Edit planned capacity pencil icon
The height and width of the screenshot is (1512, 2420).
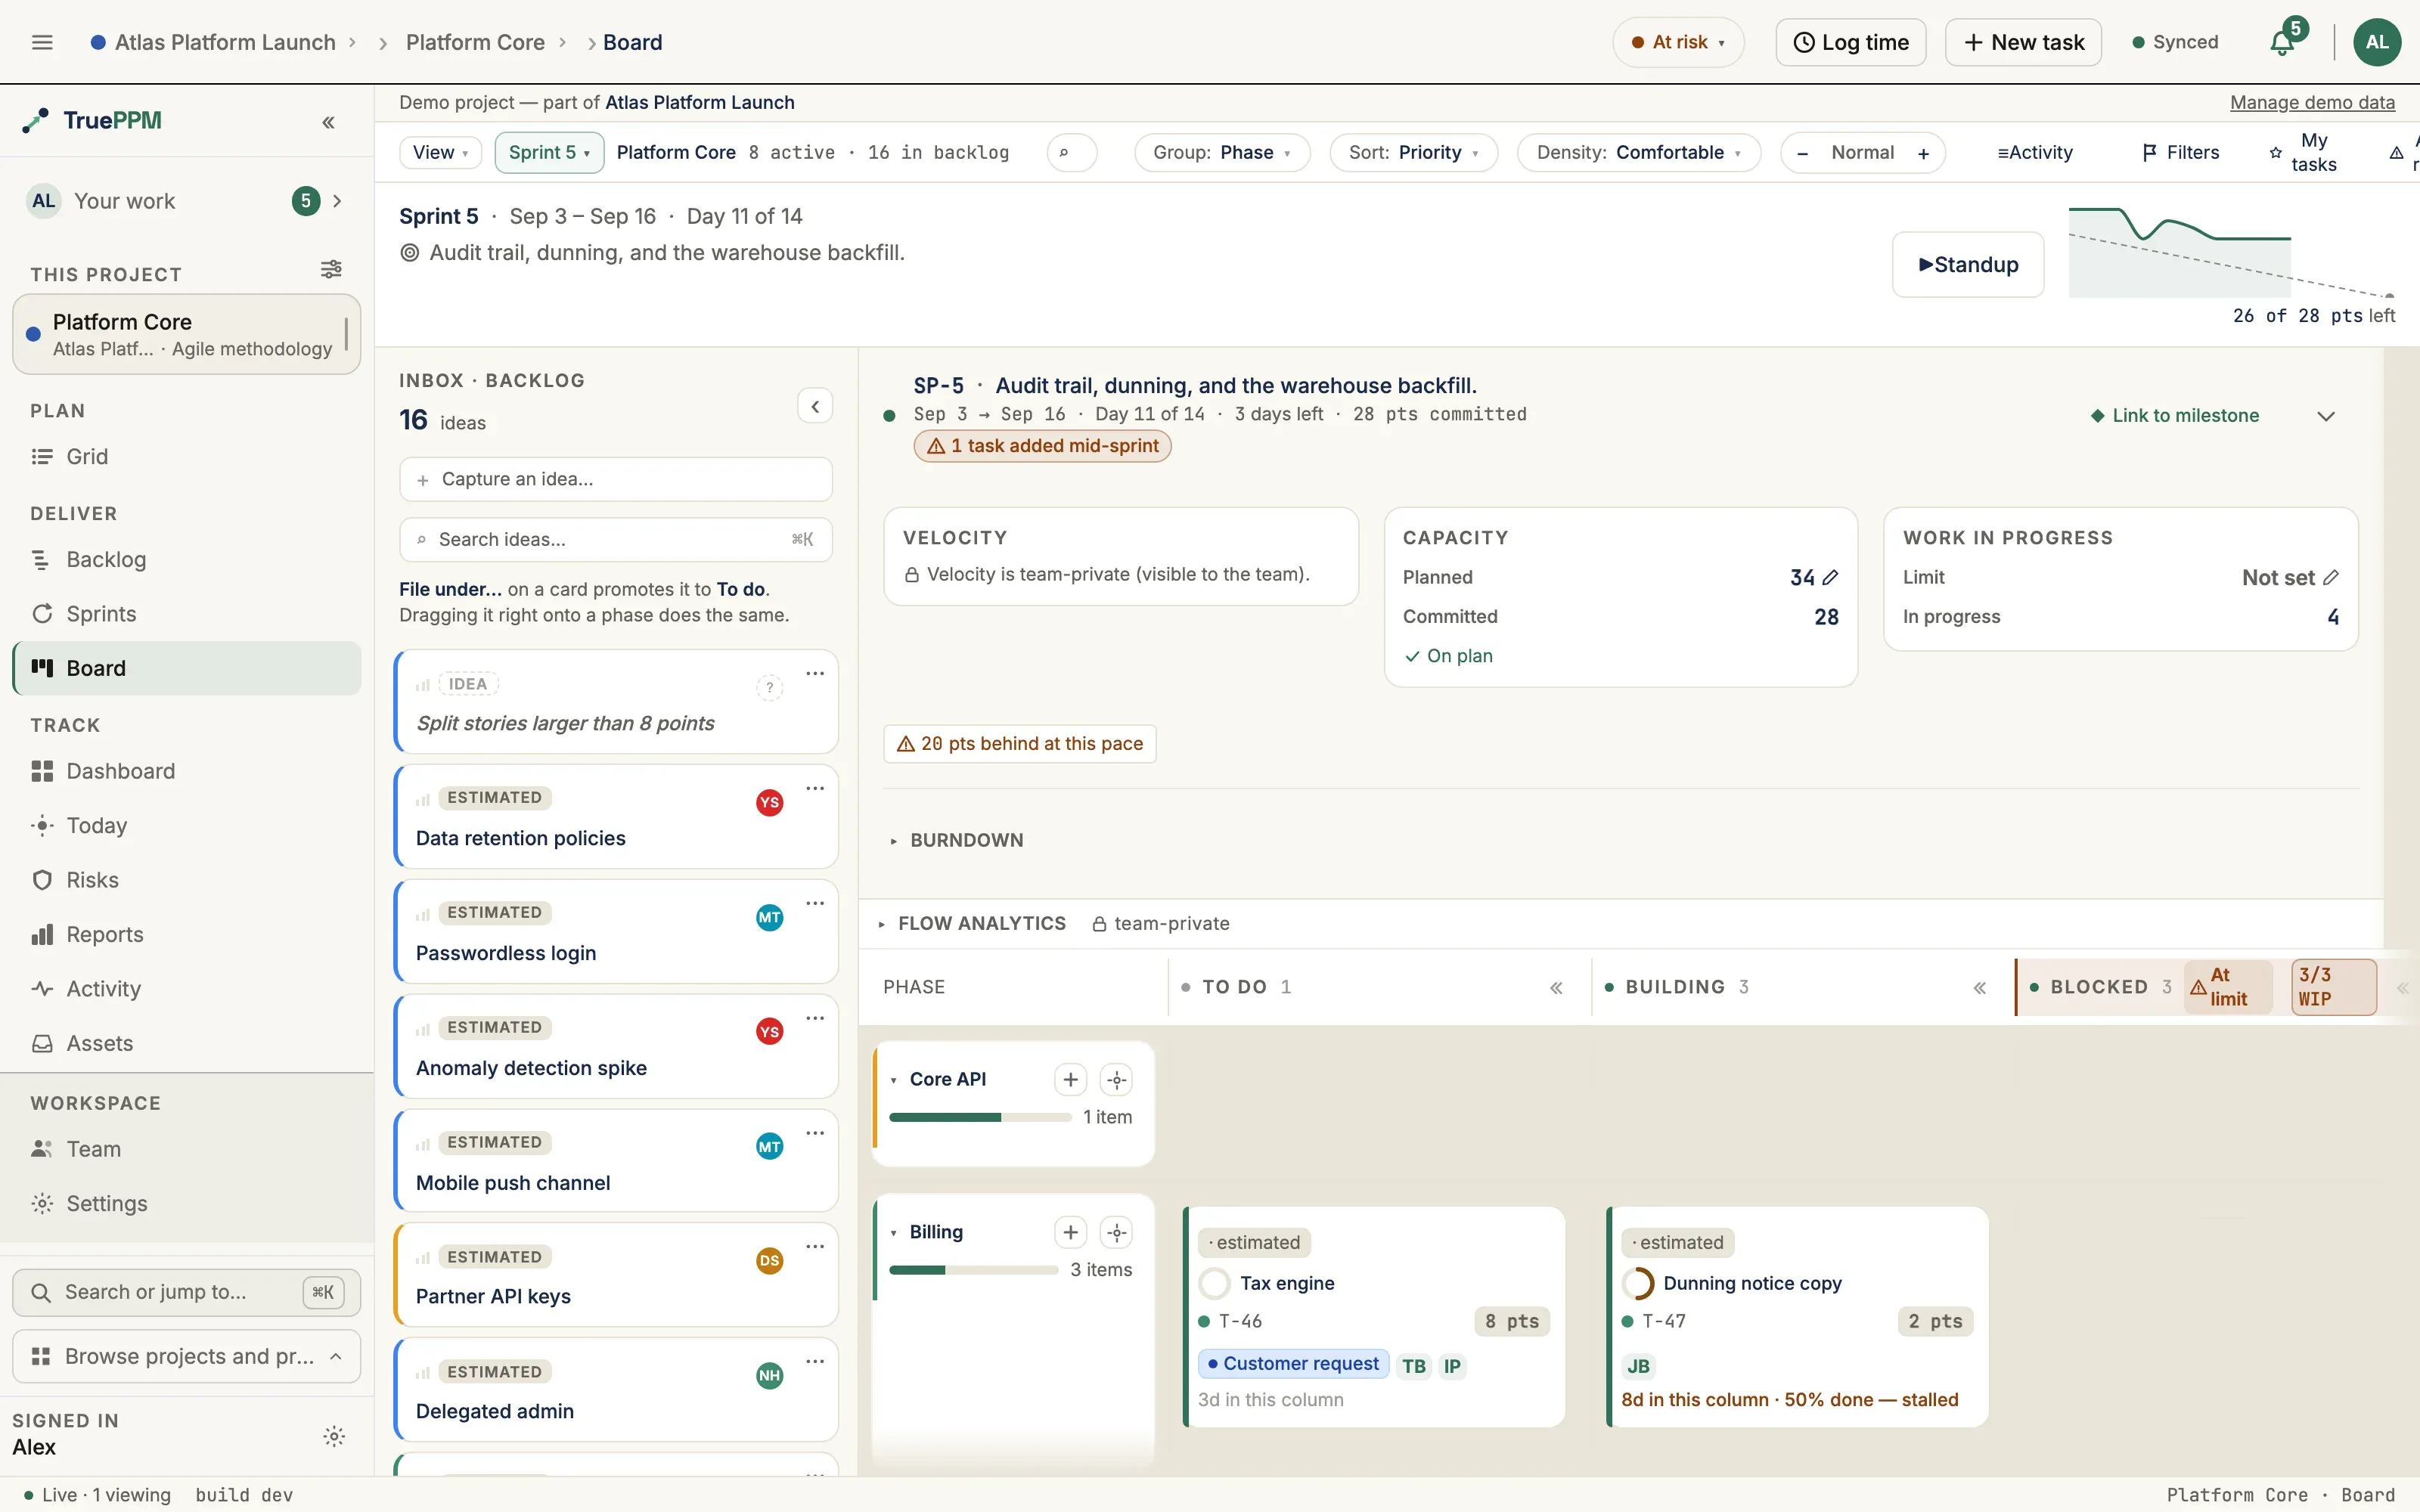1830,577
